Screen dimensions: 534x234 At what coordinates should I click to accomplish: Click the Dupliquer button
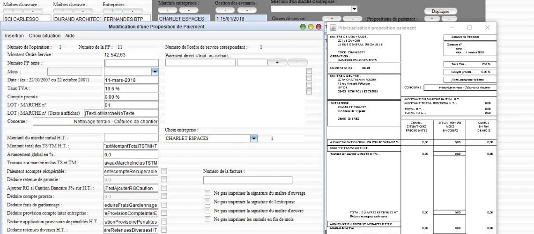point(440,11)
